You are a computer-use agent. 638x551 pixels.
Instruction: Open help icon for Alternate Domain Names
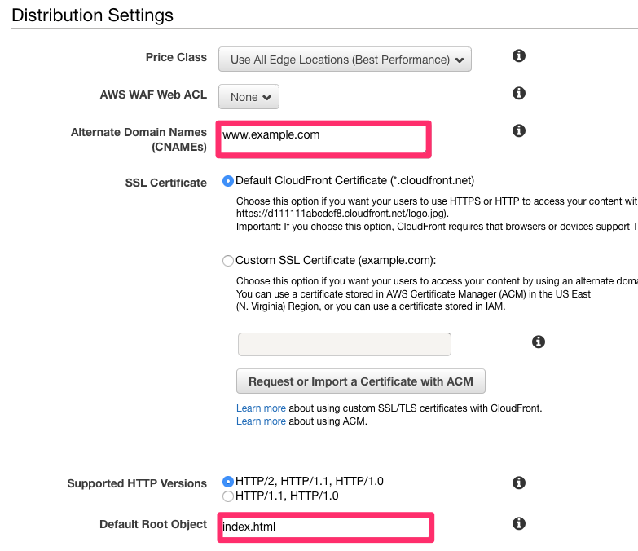pos(518,130)
